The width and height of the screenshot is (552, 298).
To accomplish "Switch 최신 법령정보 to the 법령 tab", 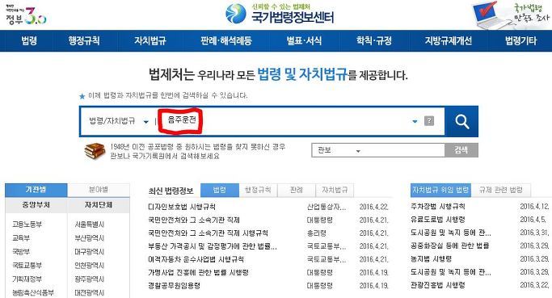I will click(219, 191).
